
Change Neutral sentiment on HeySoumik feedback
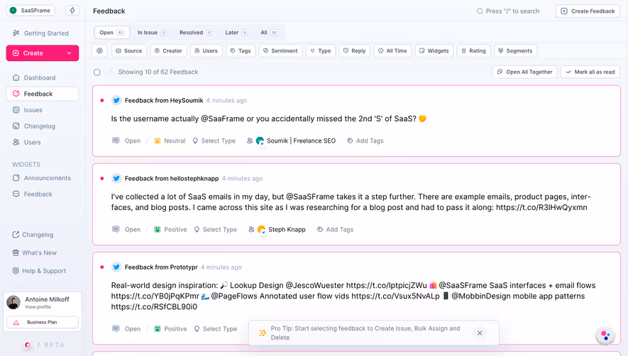tap(170, 141)
